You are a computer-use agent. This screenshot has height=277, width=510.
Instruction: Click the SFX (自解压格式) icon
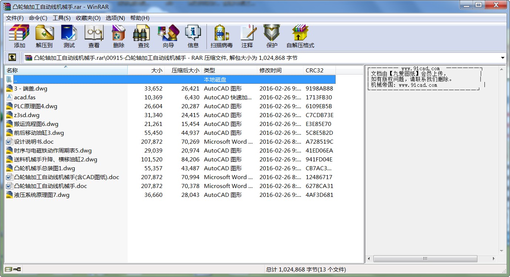coord(300,36)
